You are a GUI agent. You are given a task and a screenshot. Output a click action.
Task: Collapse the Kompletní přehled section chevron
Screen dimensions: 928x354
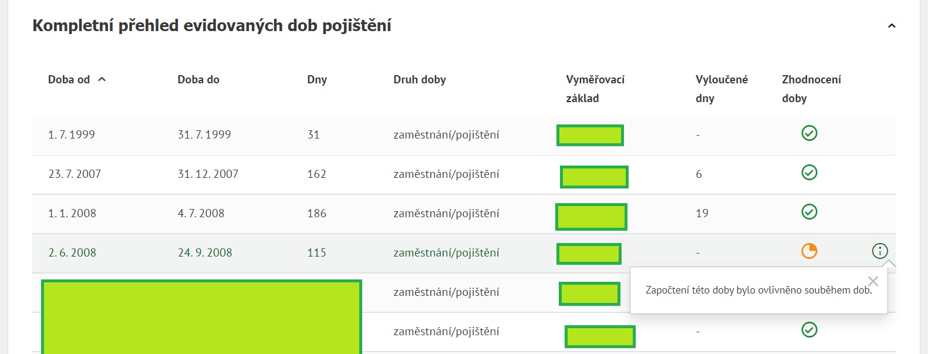(892, 26)
